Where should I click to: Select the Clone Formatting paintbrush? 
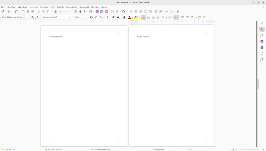coord(55,12)
